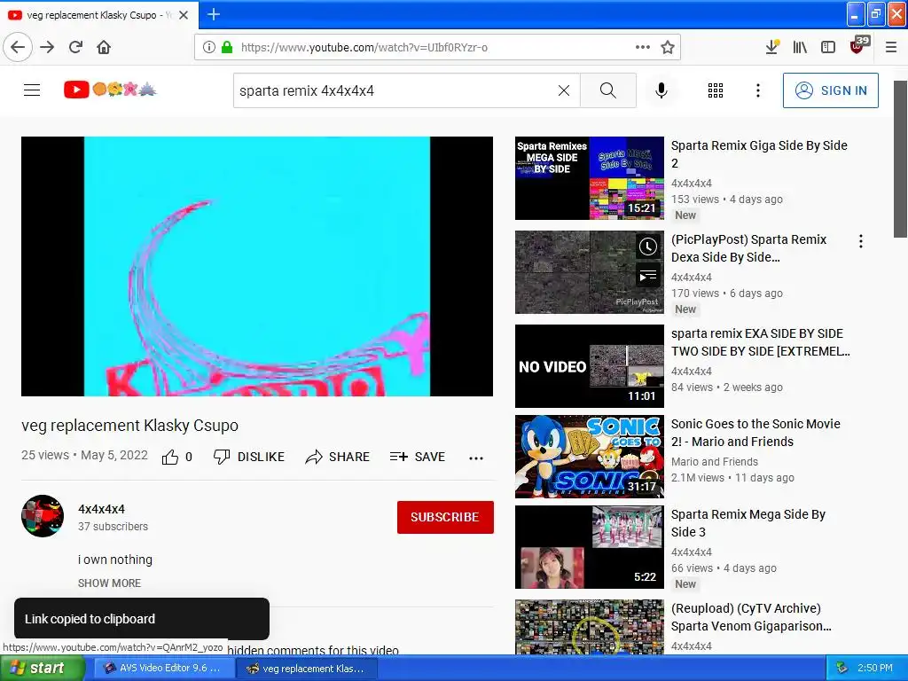Start voice search with microphone
This screenshot has width=908, height=681.
[x=661, y=90]
